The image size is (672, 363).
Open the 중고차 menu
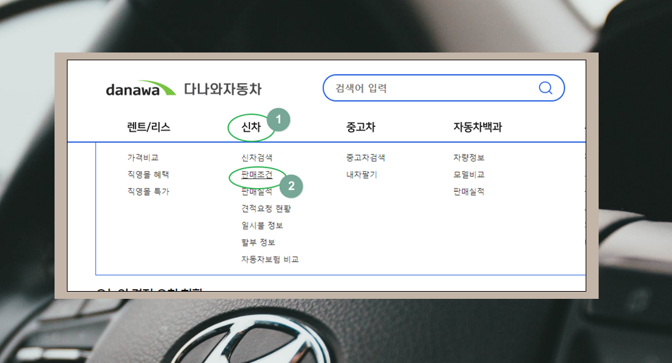tap(361, 126)
